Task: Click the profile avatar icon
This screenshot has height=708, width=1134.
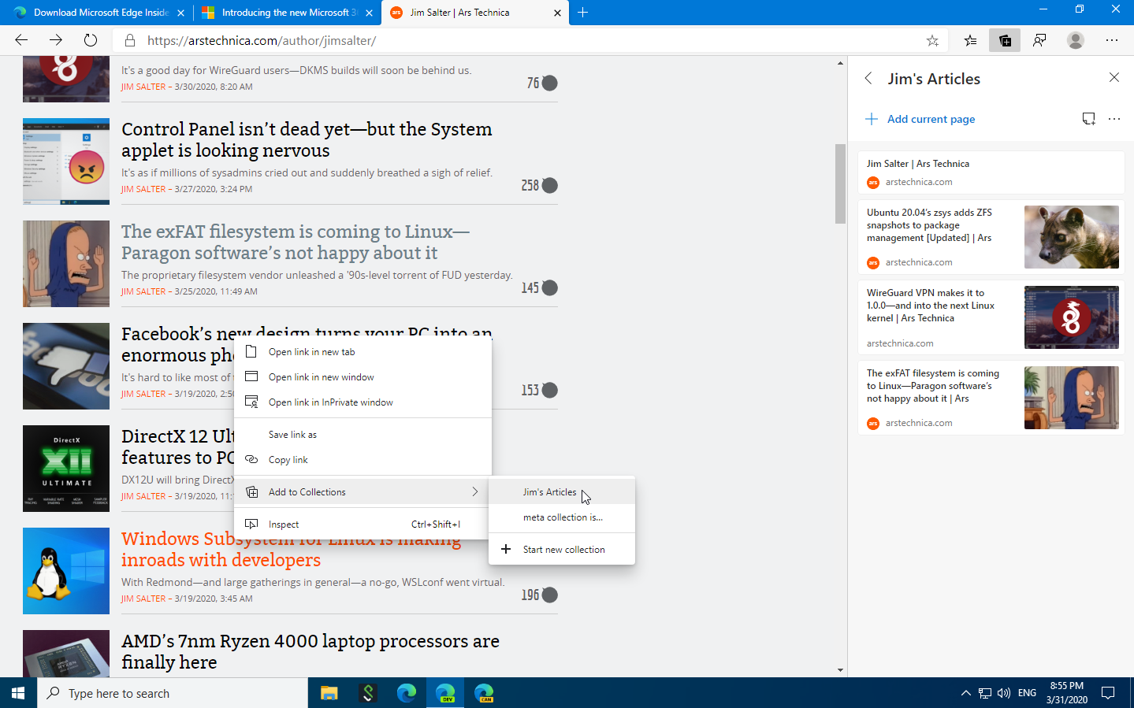Action: point(1076,40)
